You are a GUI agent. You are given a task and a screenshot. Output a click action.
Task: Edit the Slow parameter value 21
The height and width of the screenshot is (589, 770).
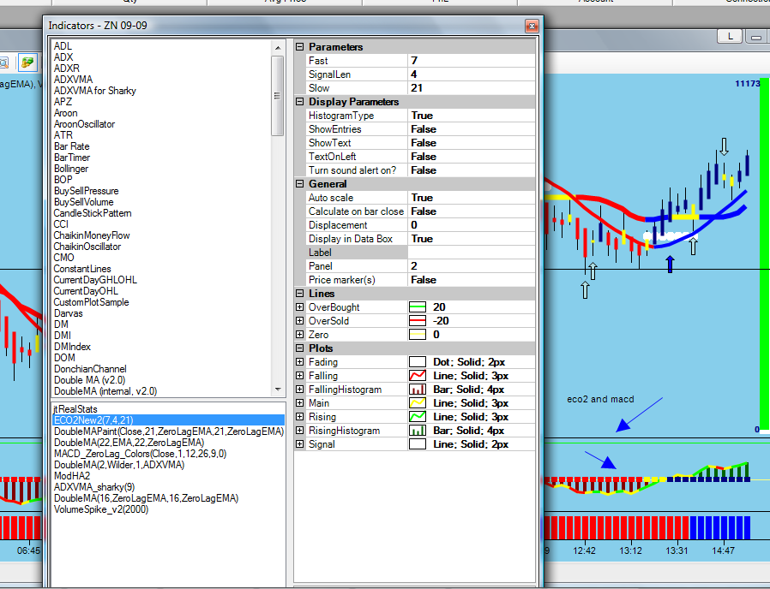click(472, 88)
